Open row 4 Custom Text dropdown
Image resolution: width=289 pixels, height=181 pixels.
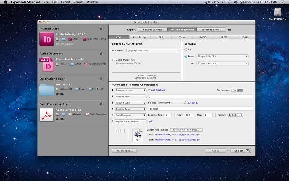pos(130,109)
